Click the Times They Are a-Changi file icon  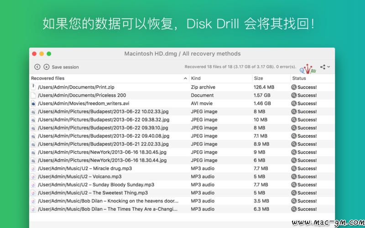click(x=33, y=209)
